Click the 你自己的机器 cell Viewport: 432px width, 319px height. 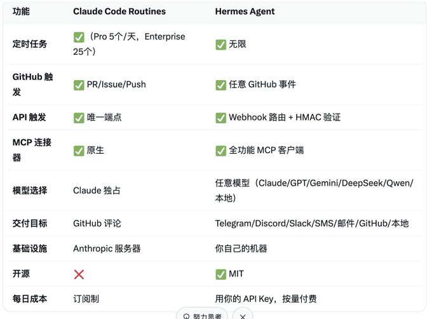coord(241,248)
